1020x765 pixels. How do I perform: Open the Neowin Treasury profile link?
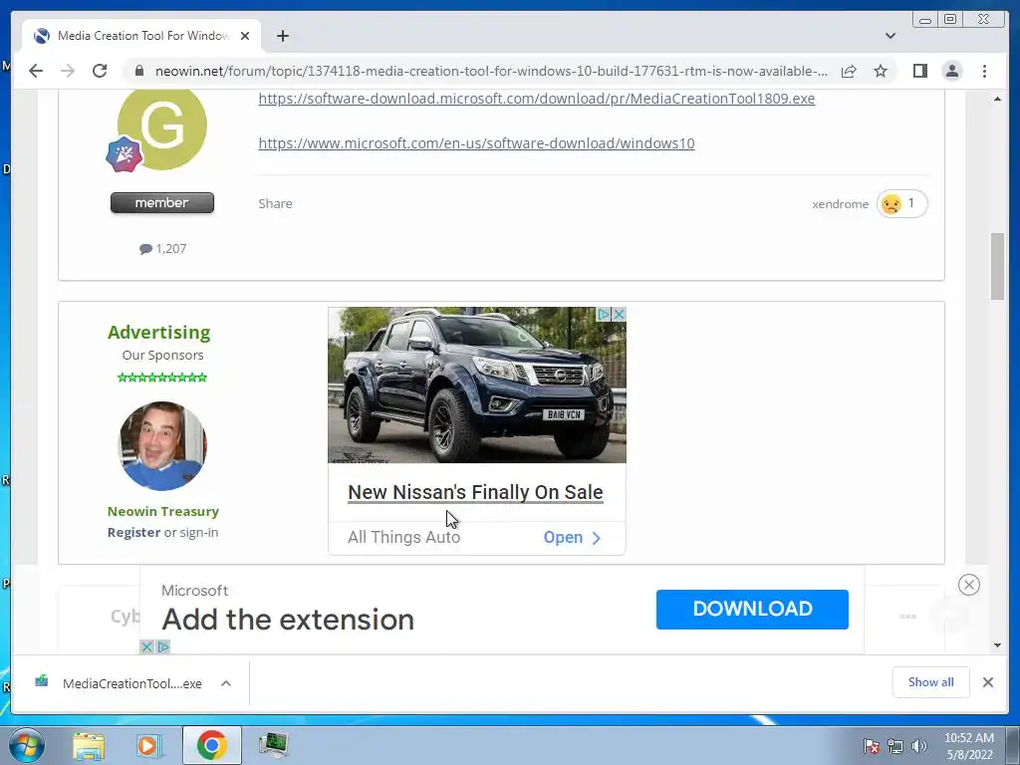[x=162, y=511]
